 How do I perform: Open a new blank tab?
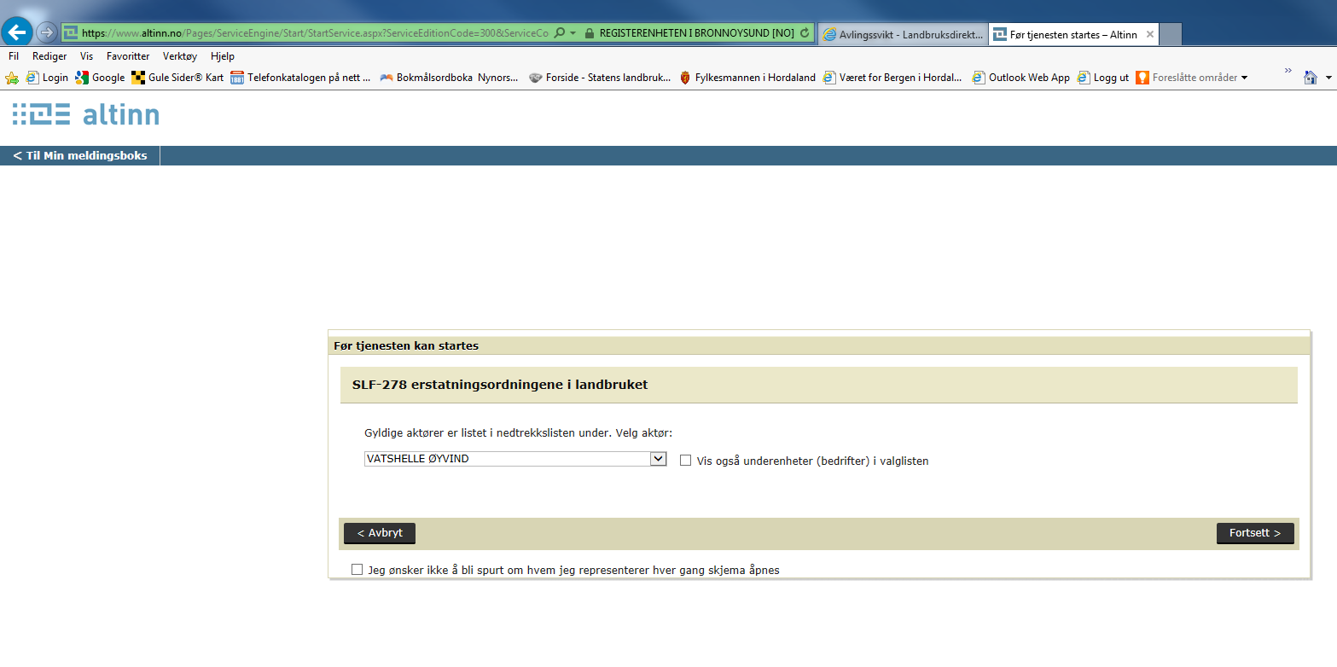(x=1171, y=34)
